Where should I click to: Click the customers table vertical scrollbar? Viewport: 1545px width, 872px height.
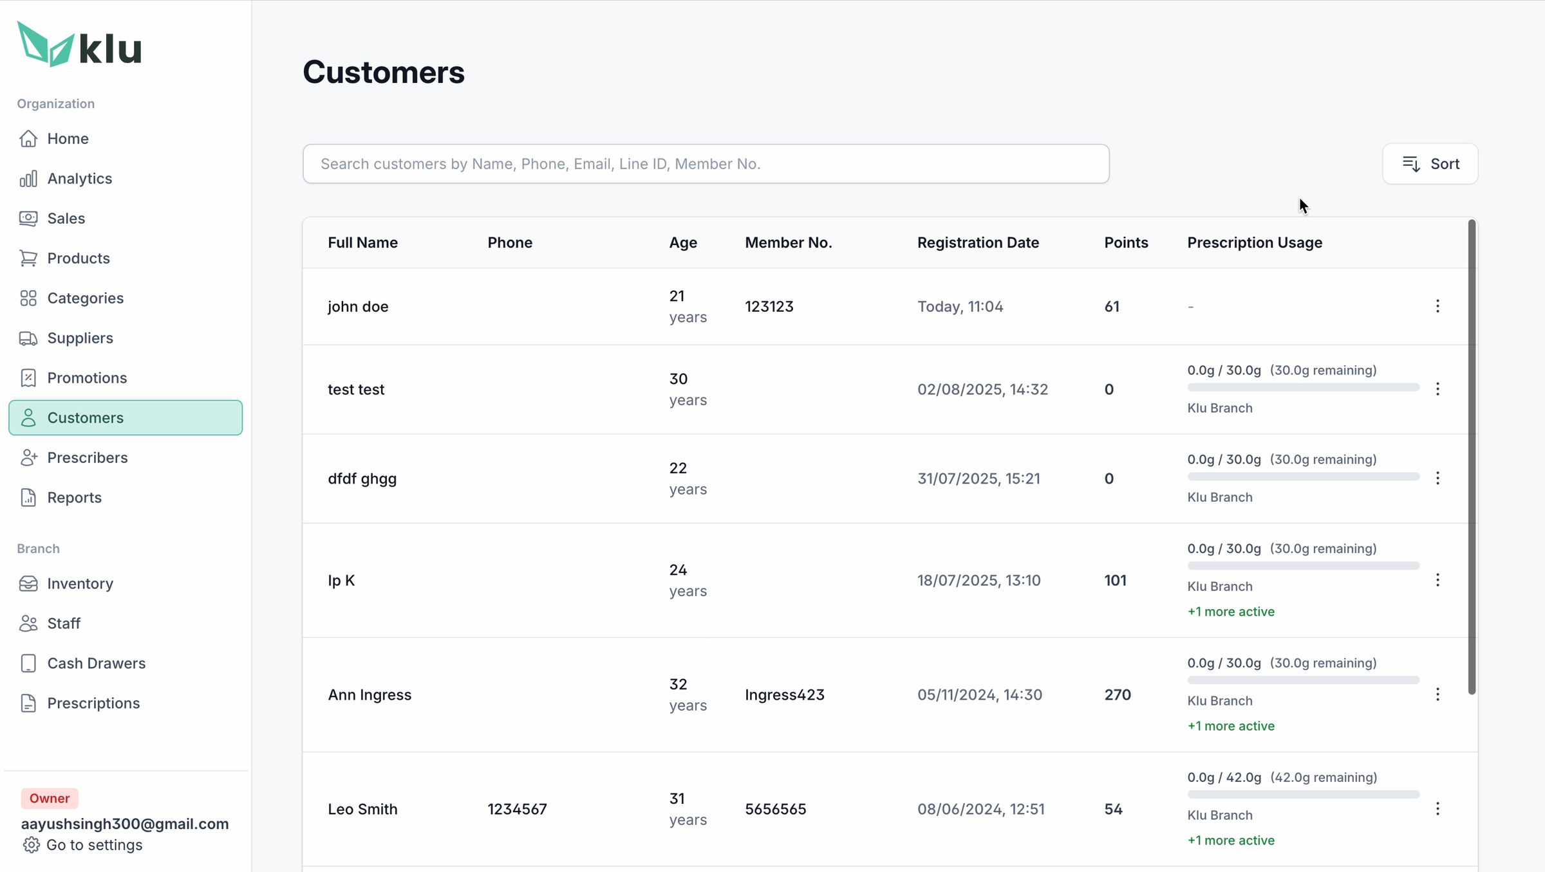click(1472, 457)
